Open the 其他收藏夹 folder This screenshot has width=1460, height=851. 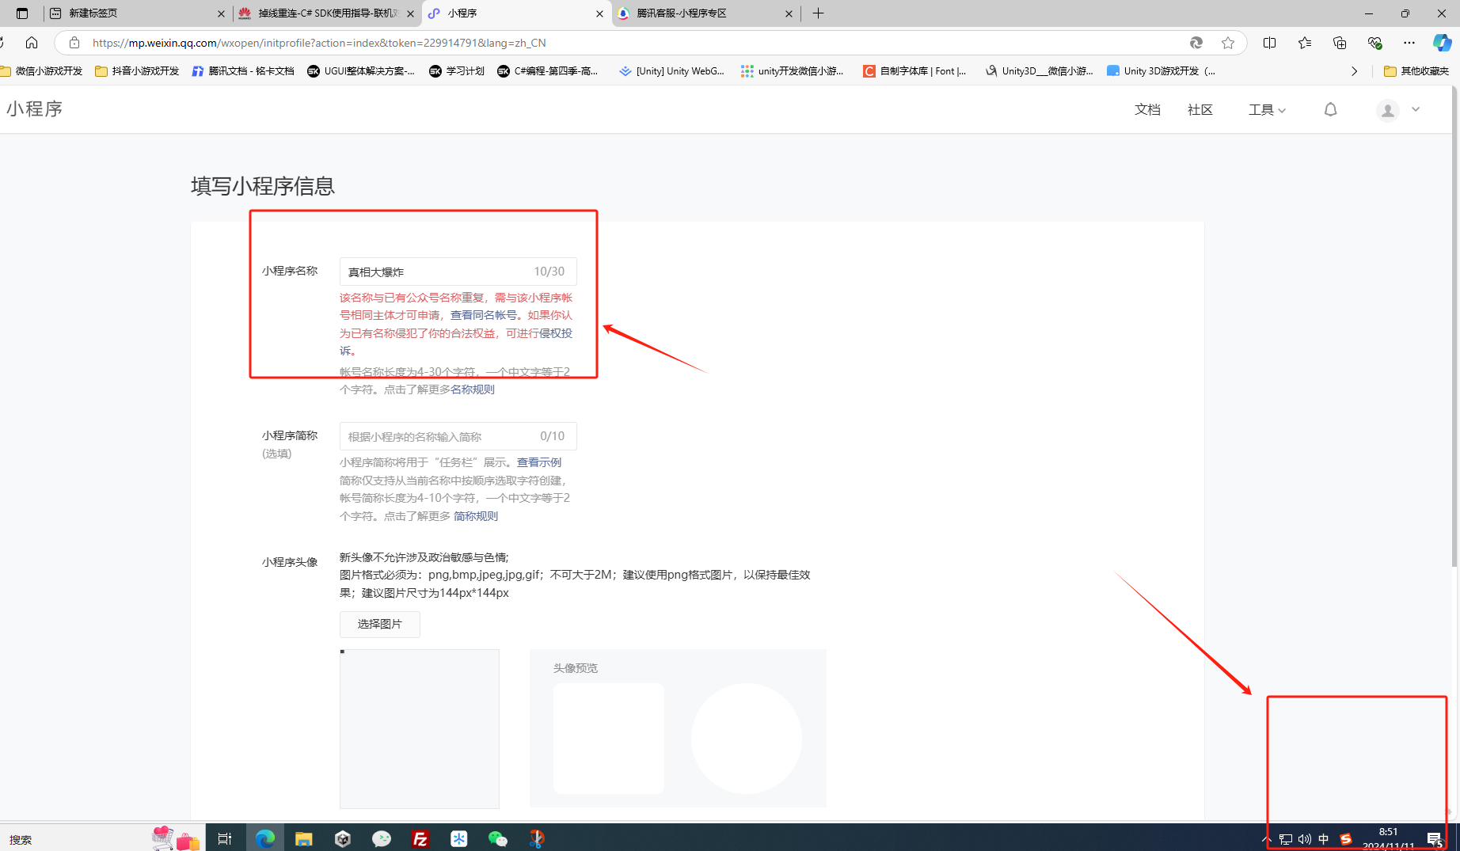[1416, 71]
